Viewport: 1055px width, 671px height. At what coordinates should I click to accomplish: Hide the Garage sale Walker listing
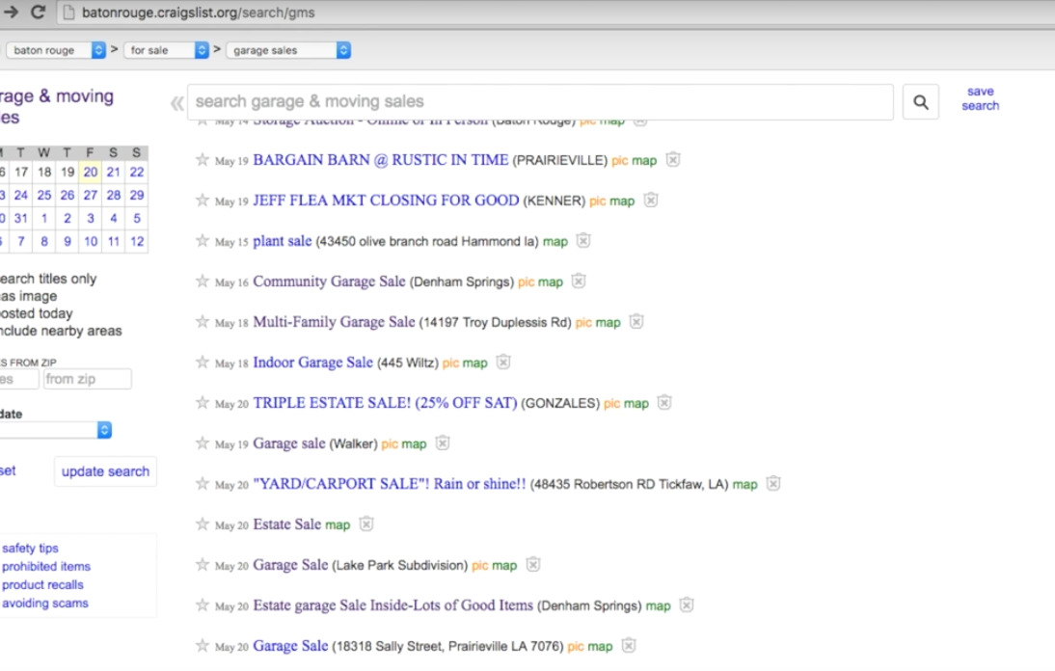[x=442, y=443]
